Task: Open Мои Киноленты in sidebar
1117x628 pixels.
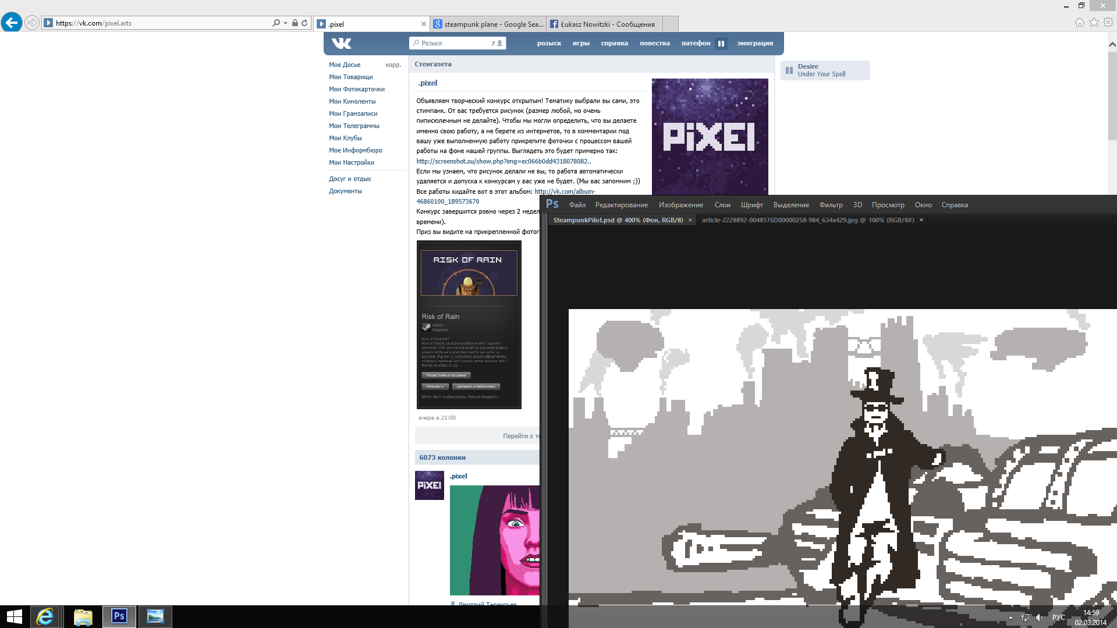Action: pos(352,101)
